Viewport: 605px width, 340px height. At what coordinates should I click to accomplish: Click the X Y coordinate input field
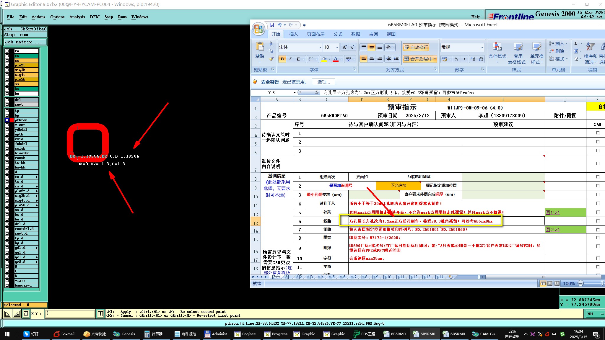70,314
